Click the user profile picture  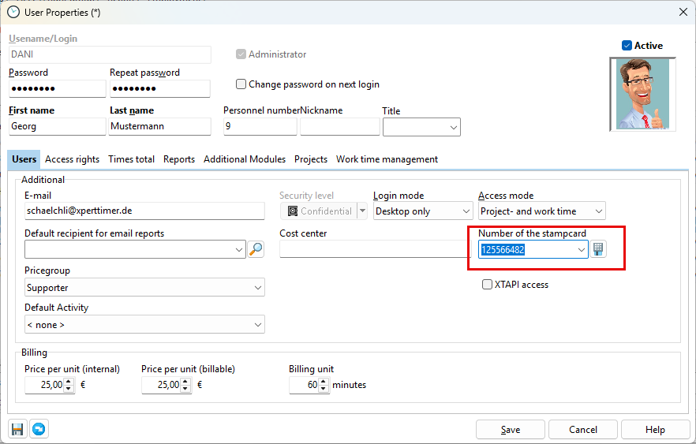(643, 94)
